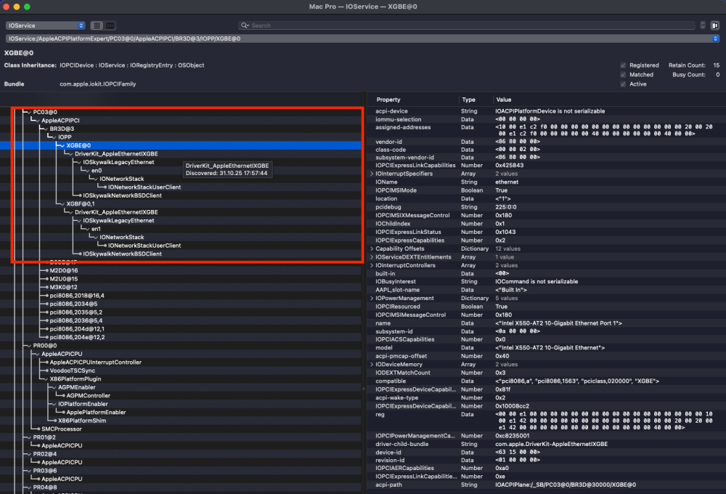Expand the IOInterruptControllers array
This screenshot has width=726, height=494.
click(x=371, y=266)
